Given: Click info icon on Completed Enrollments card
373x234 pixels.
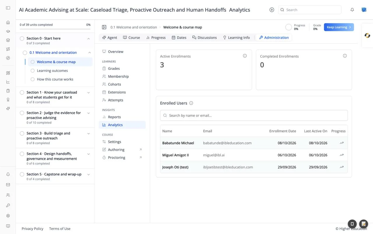Looking at the screenshot, I should coord(345,56).
